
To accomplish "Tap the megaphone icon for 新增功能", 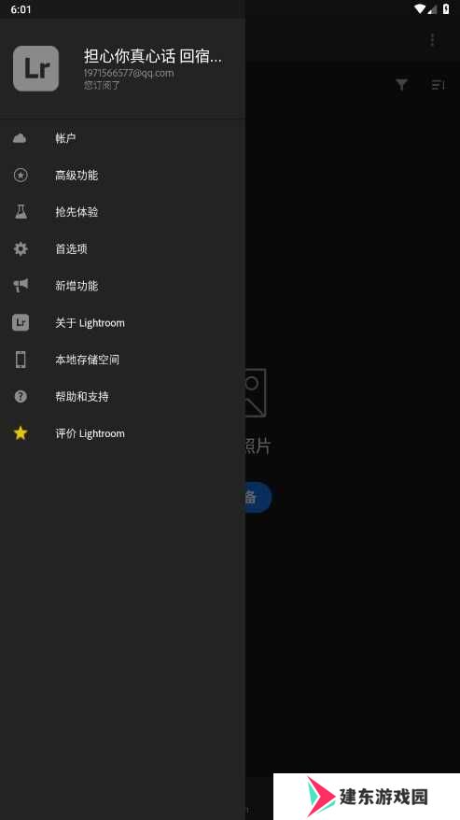I will click(x=21, y=286).
